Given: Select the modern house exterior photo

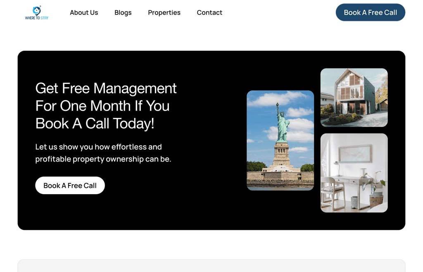Looking at the screenshot, I should tap(354, 98).
